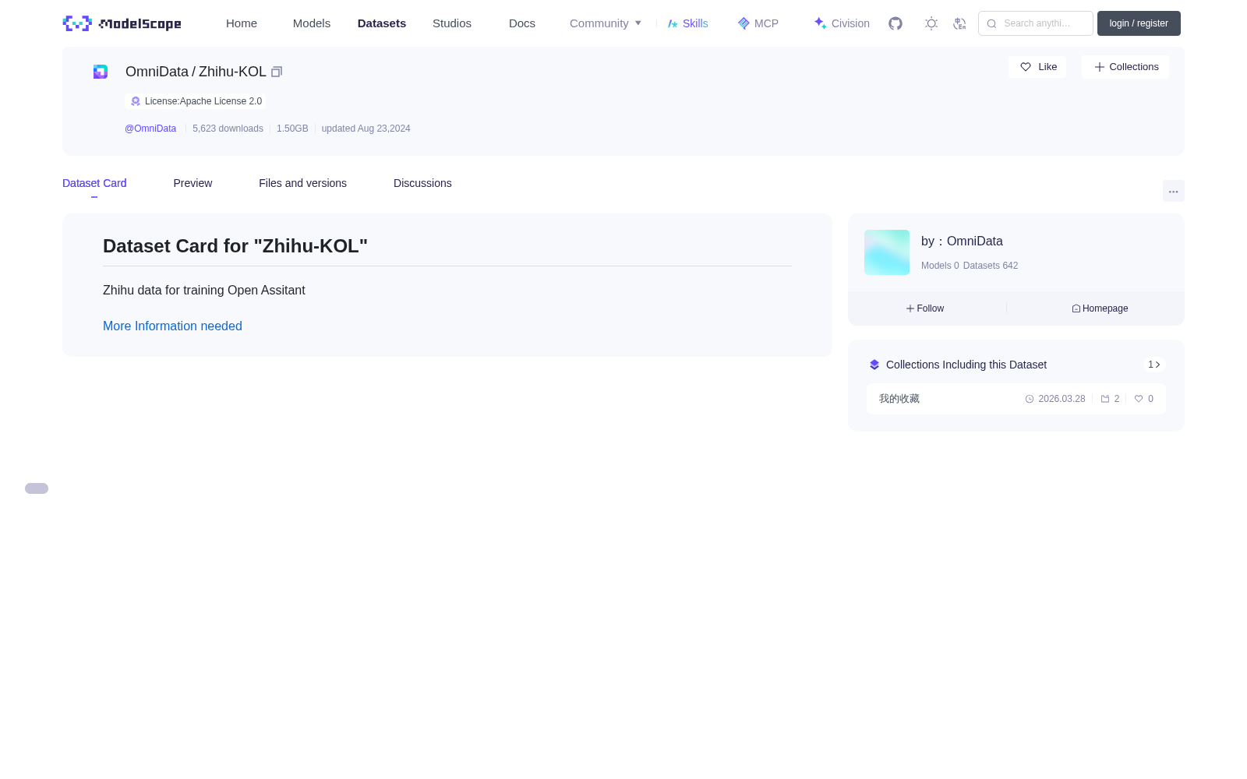Click the OmniData owner name in title

tap(157, 72)
